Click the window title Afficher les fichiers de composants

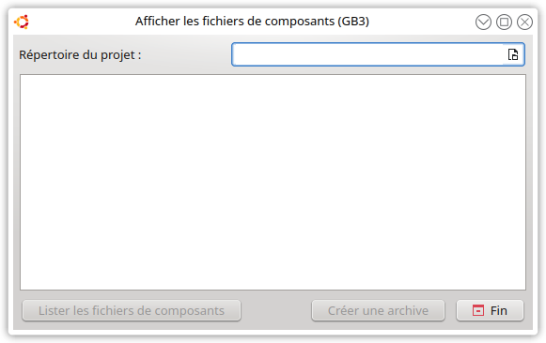252,22
